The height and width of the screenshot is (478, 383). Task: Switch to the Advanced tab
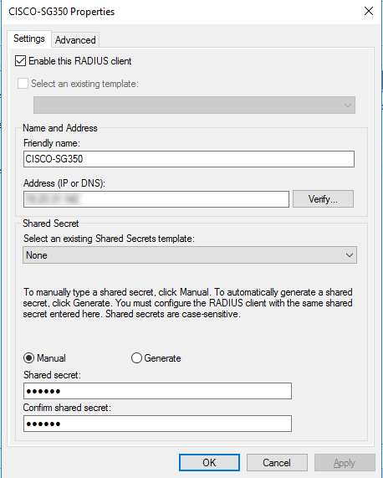pyautogui.click(x=75, y=40)
